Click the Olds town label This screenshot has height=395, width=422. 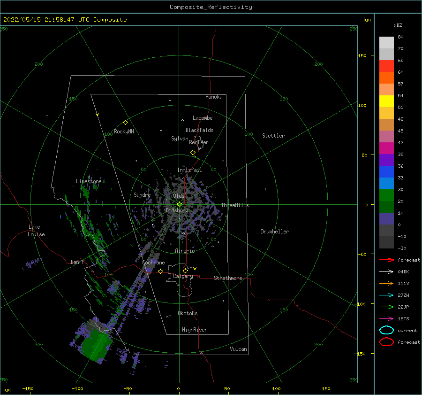(x=179, y=196)
